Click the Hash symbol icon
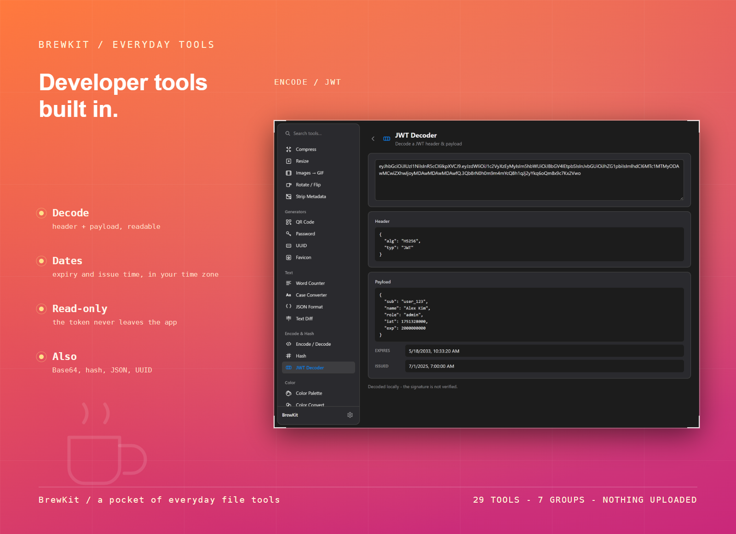Screen dimensions: 736x534 [288, 356]
